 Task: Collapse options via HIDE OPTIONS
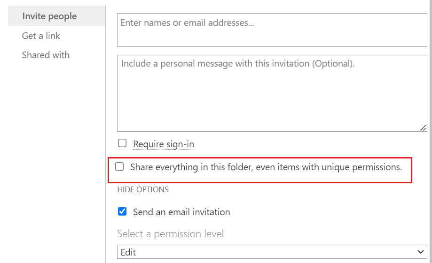click(x=143, y=189)
